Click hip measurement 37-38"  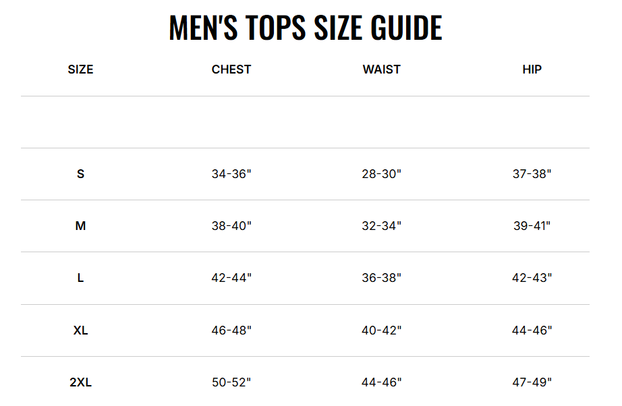point(532,174)
